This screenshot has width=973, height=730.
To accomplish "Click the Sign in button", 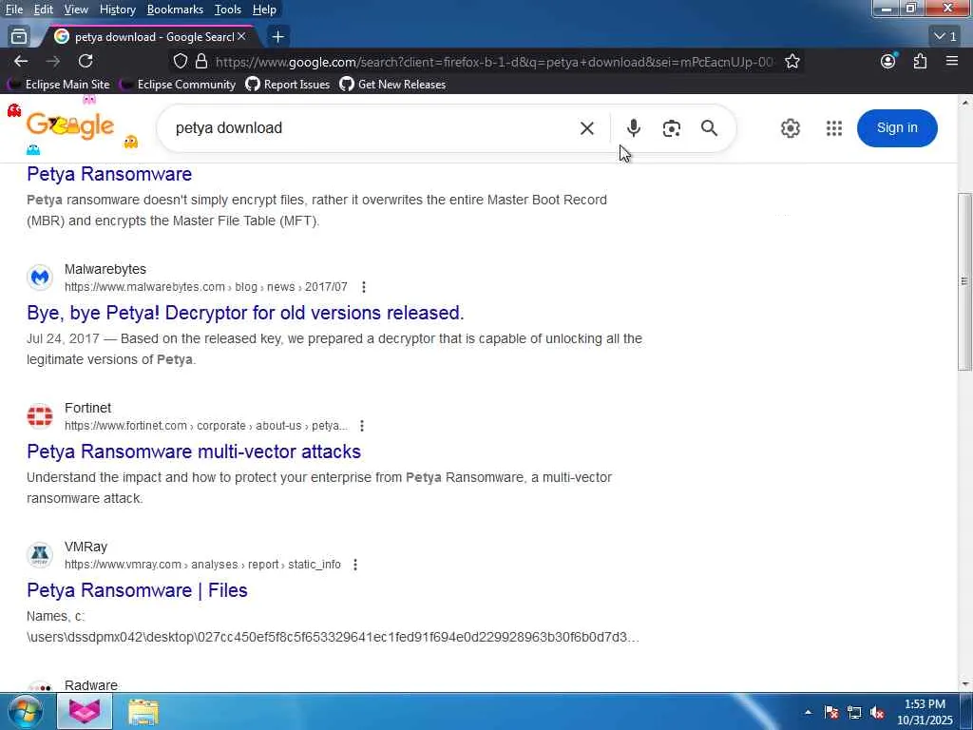I will coord(897,128).
